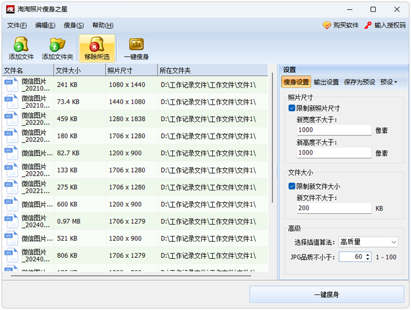The height and width of the screenshot is (310, 411).
Task: Toggle the 限制新照片尺寸 checkbox
Action: click(291, 108)
